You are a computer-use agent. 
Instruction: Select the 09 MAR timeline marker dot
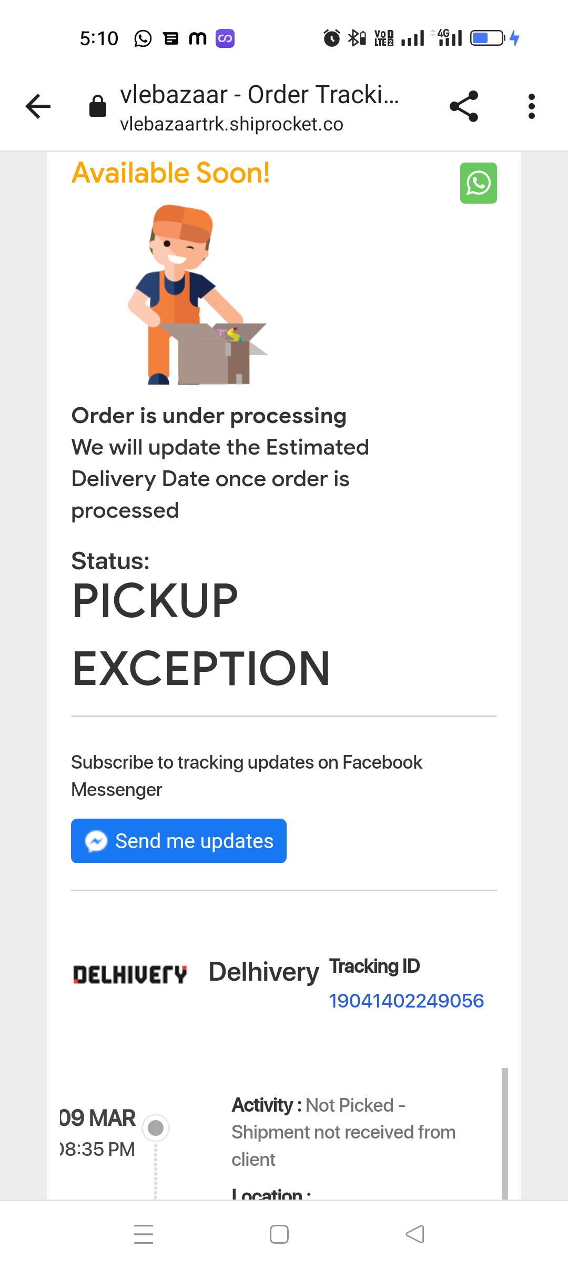(156, 1127)
